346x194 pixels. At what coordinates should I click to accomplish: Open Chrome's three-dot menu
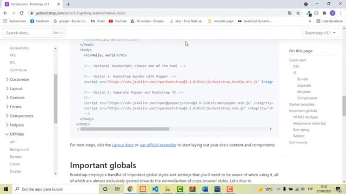(341, 13)
